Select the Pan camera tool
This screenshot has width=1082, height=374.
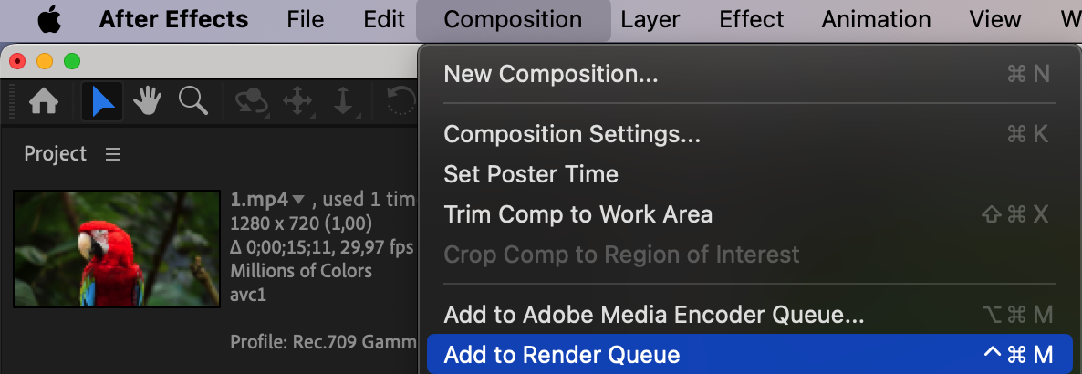(298, 101)
